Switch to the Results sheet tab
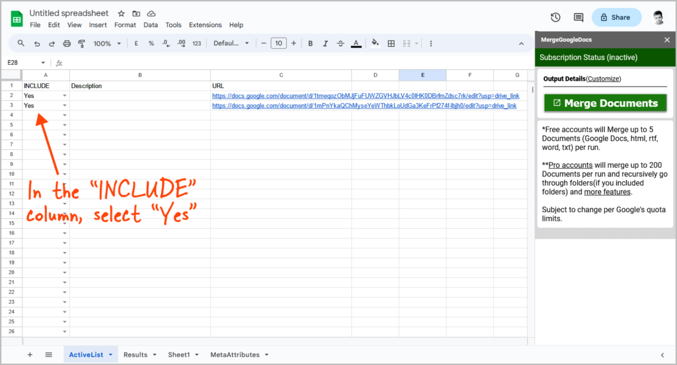Viewport: 677px width, 365px height. [x=136, y=354]
